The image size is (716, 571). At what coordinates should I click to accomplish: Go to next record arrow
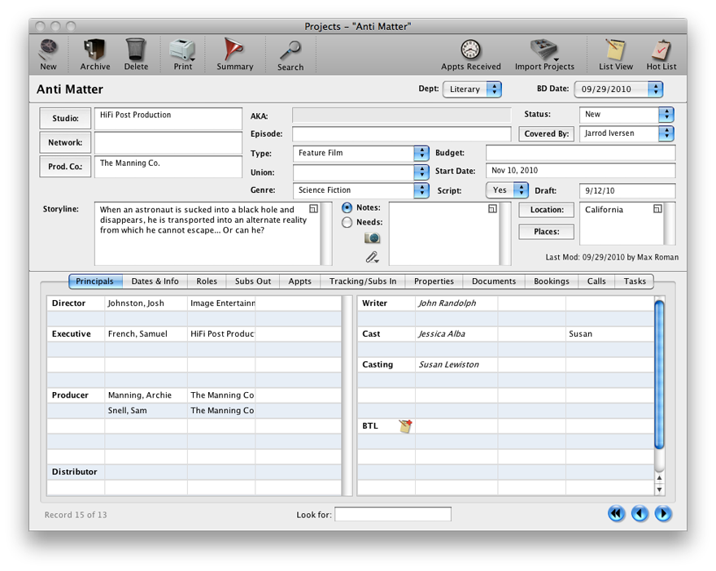(x=663, y=514)
